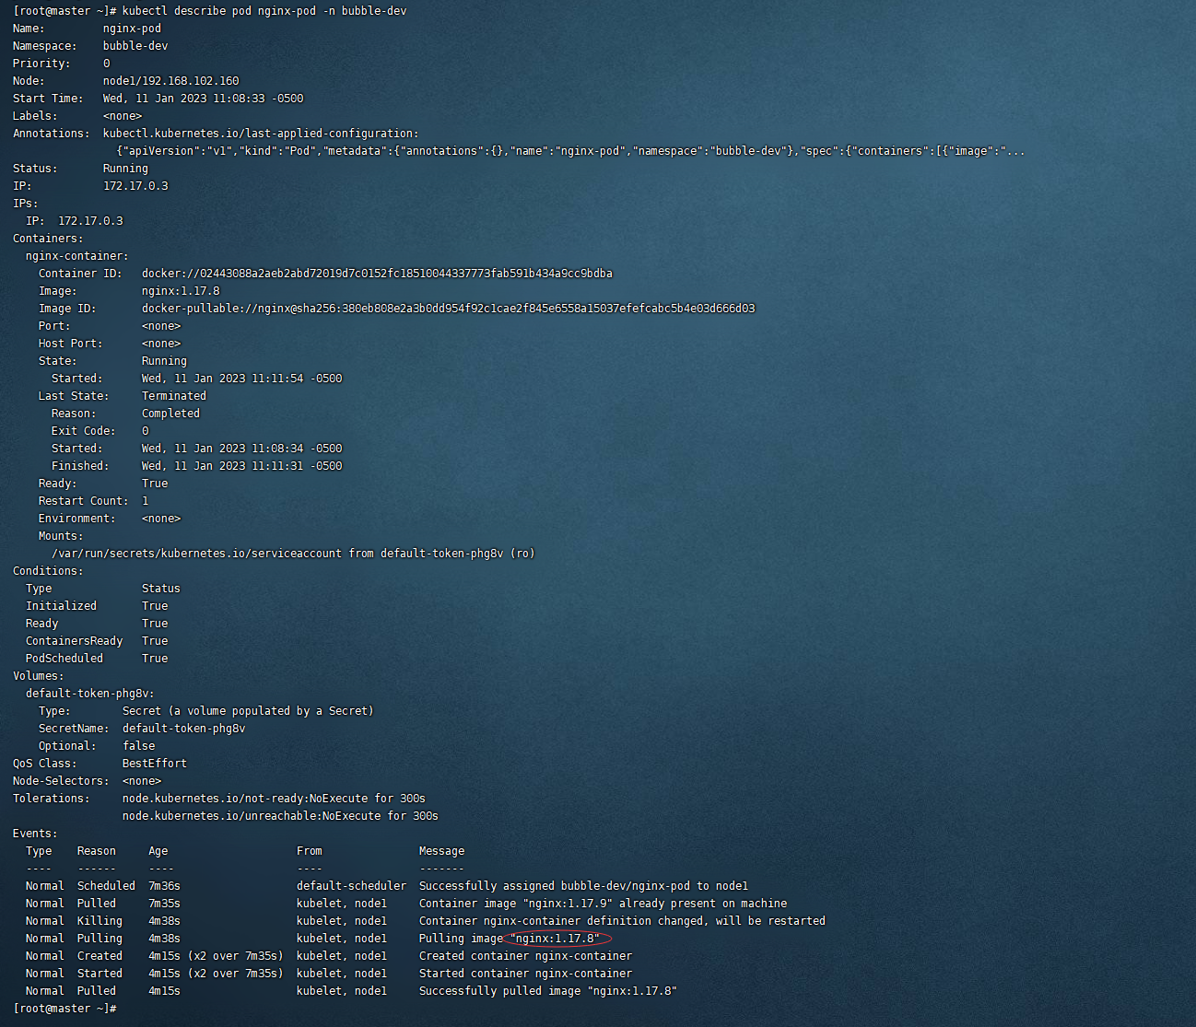Click the last-applied-configuration annotation key
This screenshot has height=1027, width=1196.
261,134
